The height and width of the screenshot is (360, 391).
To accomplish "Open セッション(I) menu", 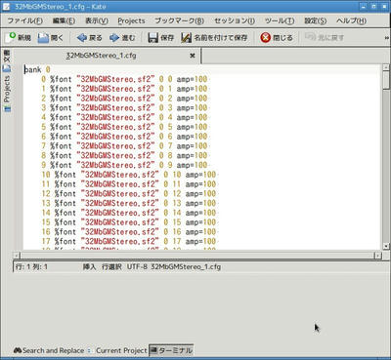I will [x=235, y=20].
